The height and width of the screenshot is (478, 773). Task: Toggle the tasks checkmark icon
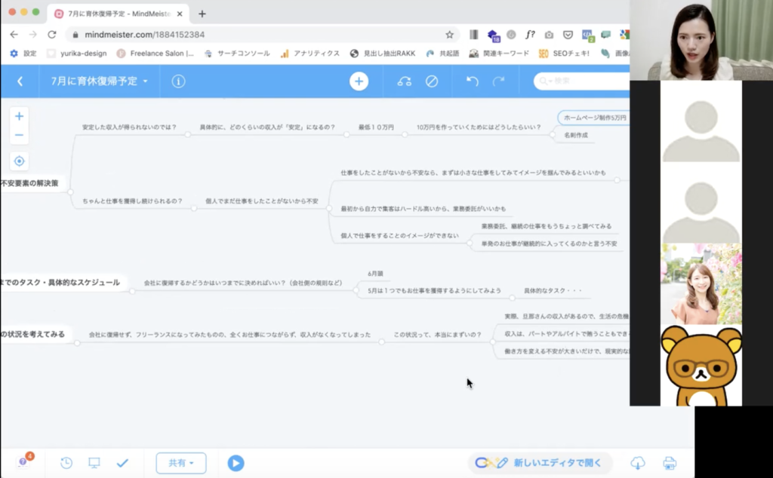click(x=122, y=463)
